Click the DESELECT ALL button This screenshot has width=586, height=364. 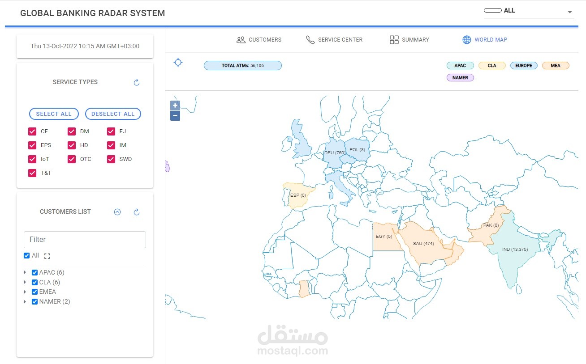tap(113, 114)
